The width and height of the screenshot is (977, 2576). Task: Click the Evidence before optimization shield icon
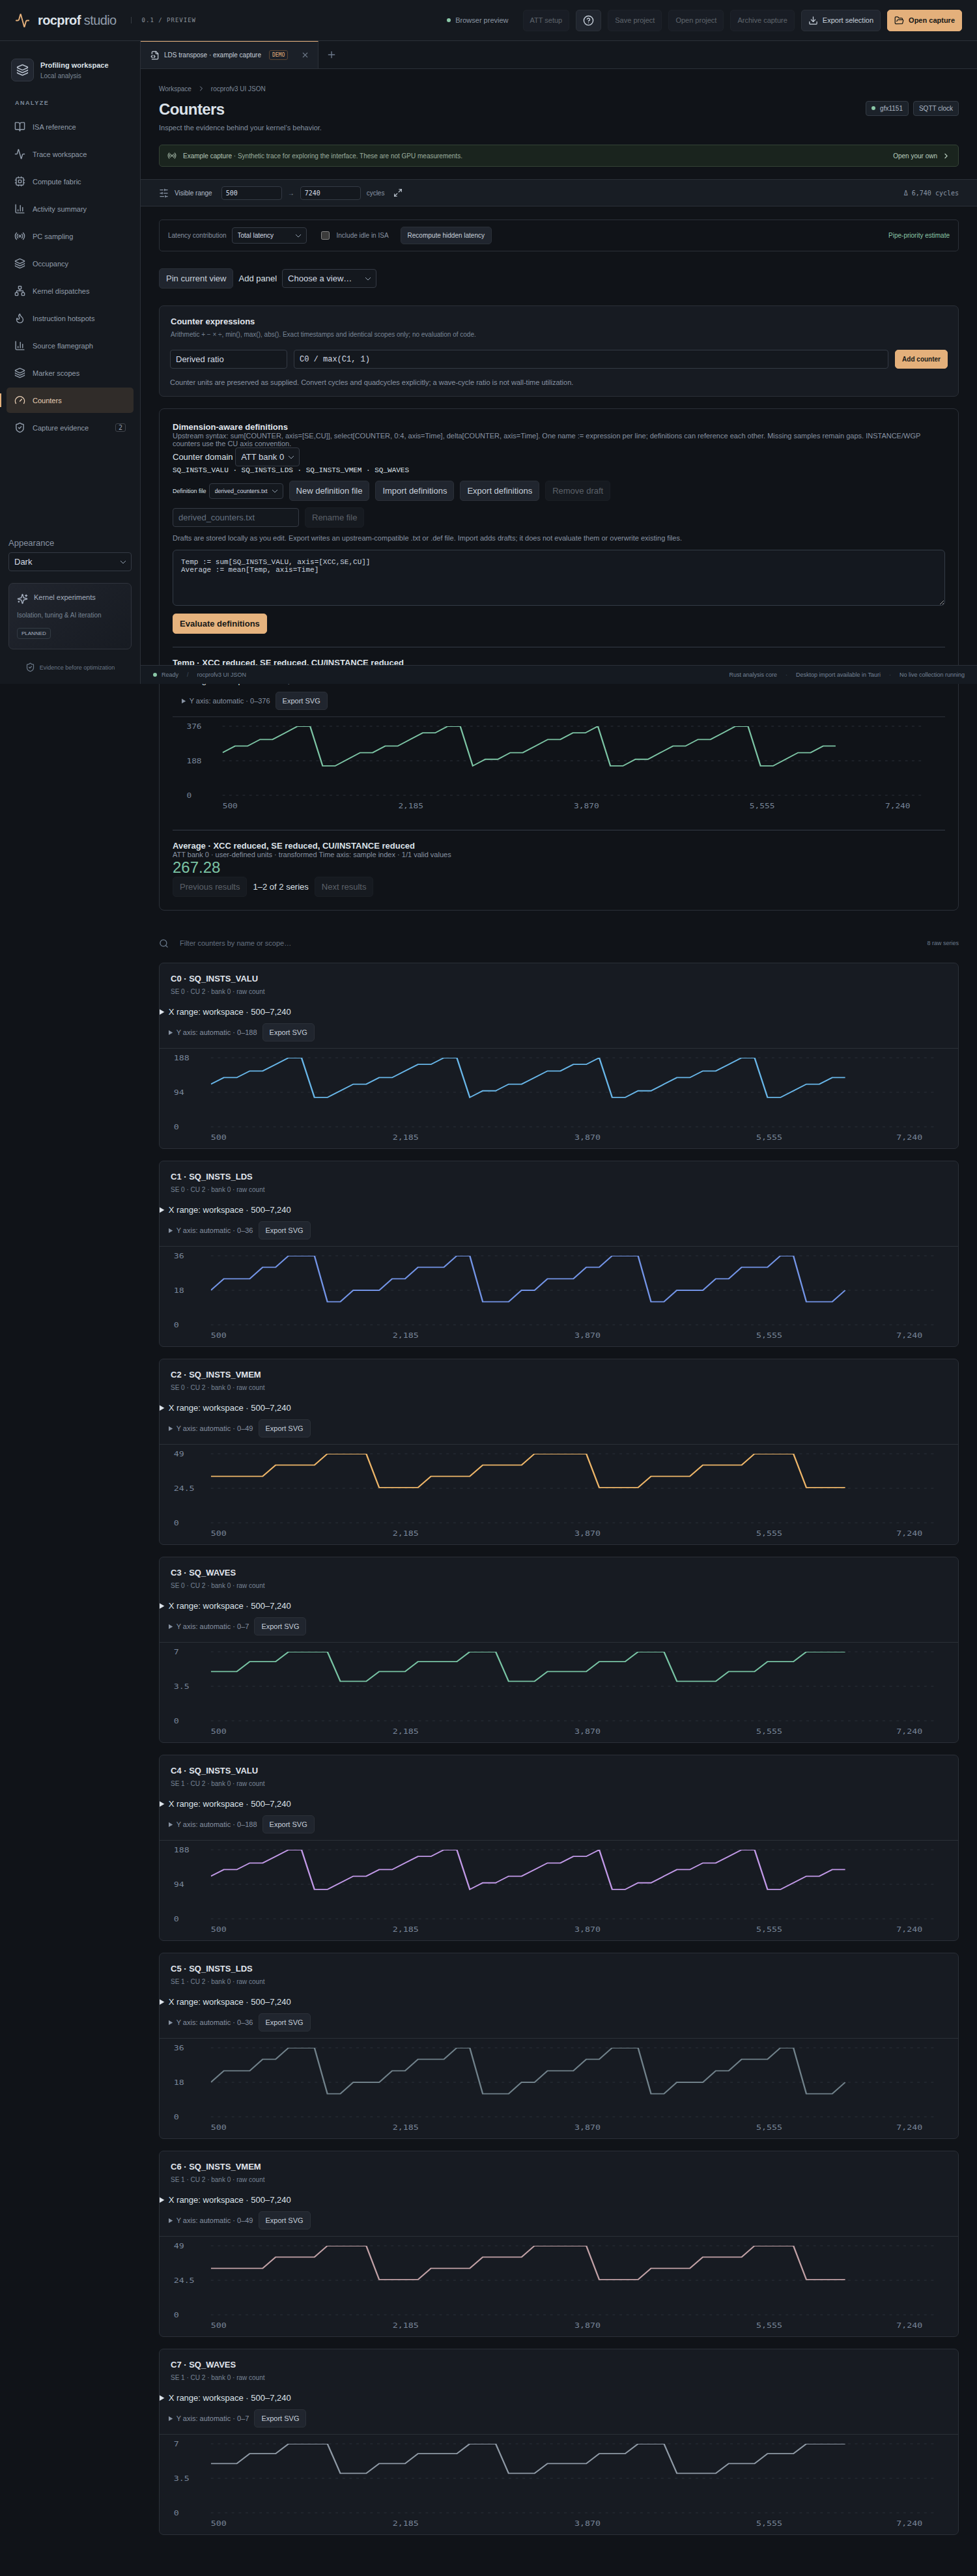pos(30,667)
